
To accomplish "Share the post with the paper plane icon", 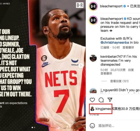I will (110, 100).
